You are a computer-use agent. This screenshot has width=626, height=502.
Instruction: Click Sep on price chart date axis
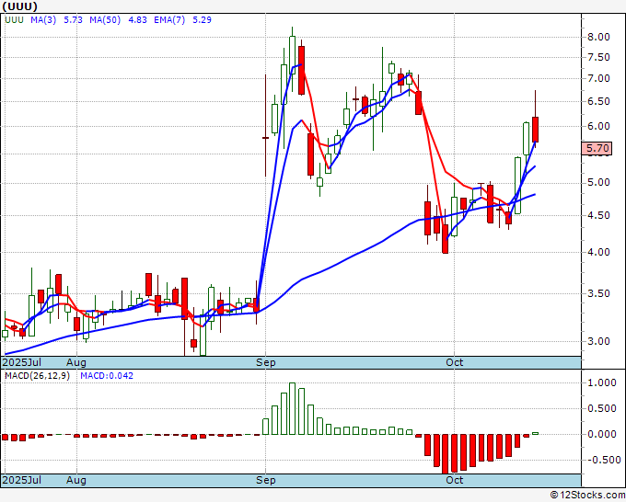pos(265,362)
